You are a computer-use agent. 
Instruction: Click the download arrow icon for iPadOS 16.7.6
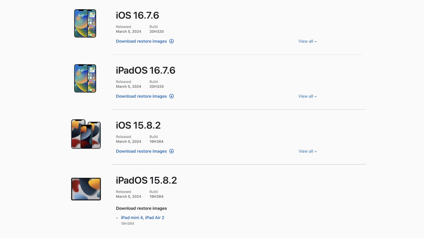click(x=172, y=96)
